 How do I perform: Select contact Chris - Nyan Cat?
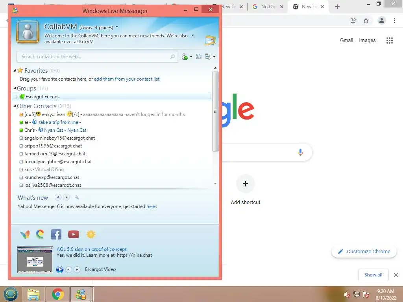click(55, 130)
